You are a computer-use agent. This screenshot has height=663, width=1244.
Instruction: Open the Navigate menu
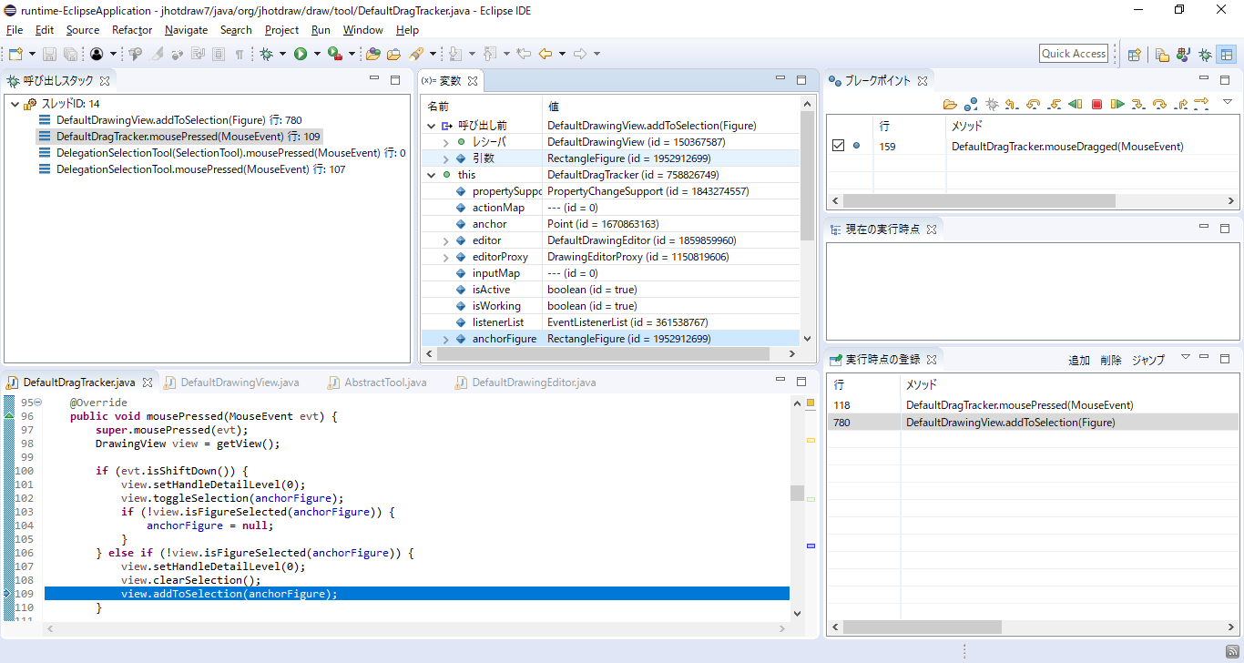[x=186, y=30]
